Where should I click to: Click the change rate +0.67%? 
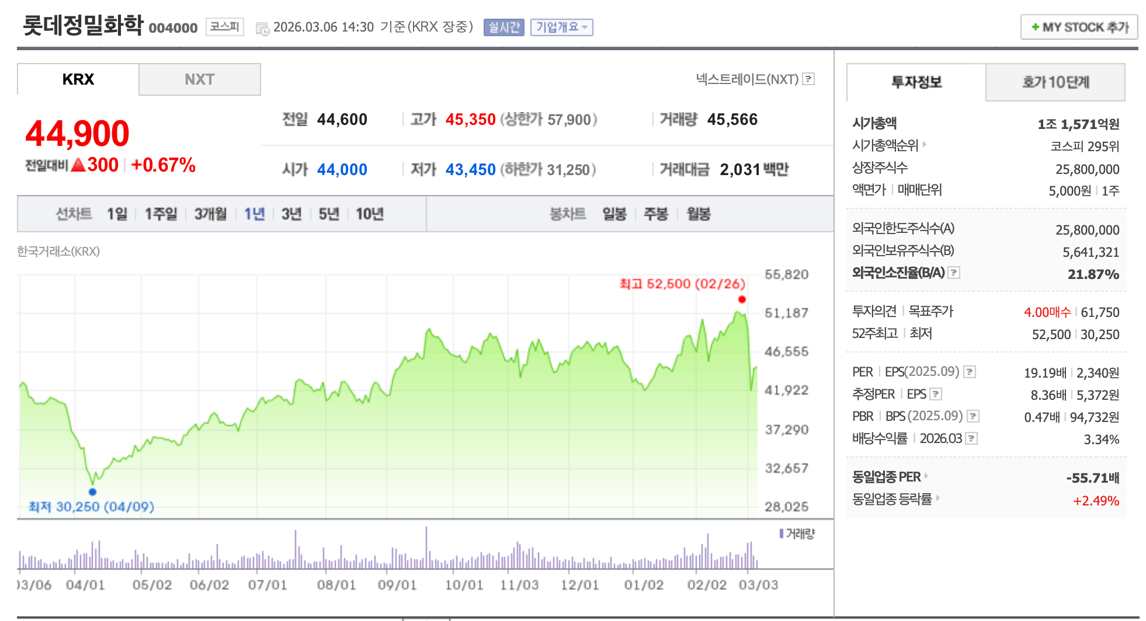click(x=164, y=165)
